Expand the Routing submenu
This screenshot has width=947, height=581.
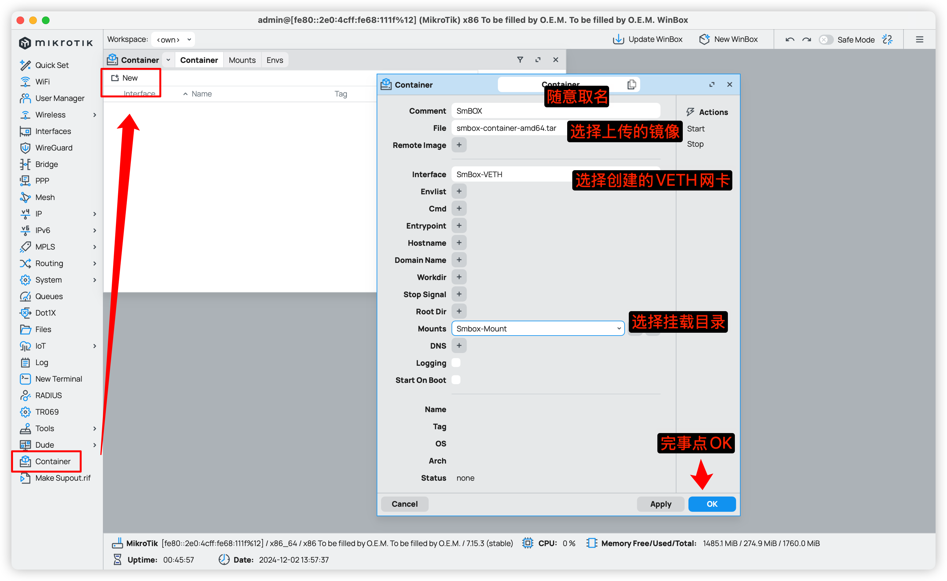[95, 264]
